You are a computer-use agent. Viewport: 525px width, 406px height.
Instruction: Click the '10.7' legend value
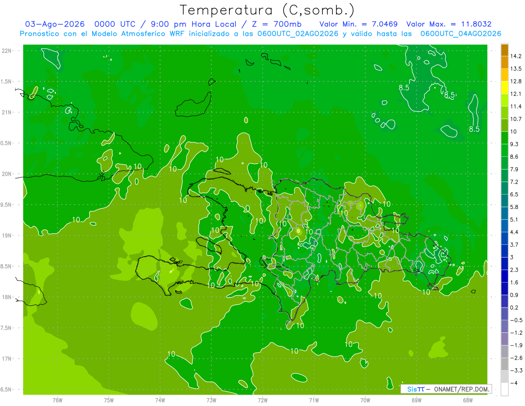click(x=515, y=119)
